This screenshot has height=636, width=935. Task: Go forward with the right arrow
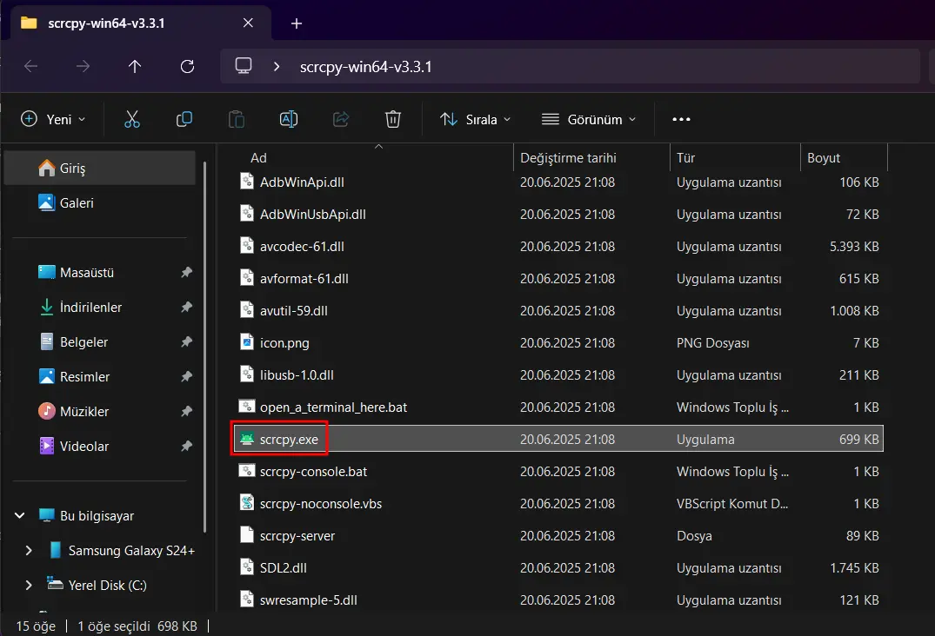[x=83, y=66]
